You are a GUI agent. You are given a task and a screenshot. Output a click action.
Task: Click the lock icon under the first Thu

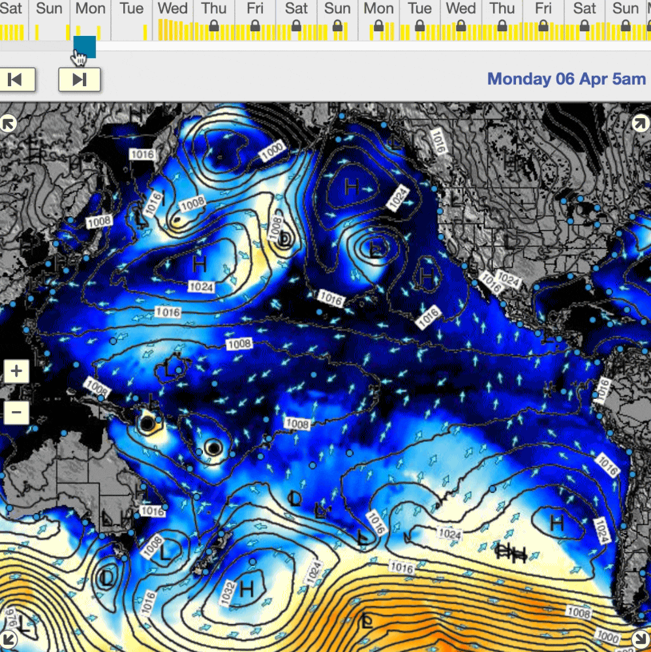point(214,26)
